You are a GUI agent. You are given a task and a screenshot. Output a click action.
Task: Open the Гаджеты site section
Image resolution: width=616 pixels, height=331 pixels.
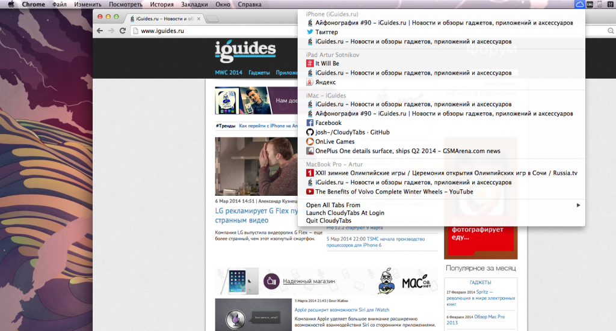point(259,73)
